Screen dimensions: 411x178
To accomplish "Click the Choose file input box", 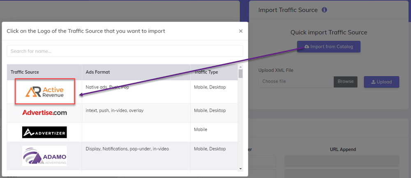I will click(296, 82).
